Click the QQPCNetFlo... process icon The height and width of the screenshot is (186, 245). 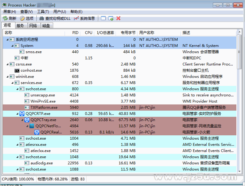(x=32, y=126)
